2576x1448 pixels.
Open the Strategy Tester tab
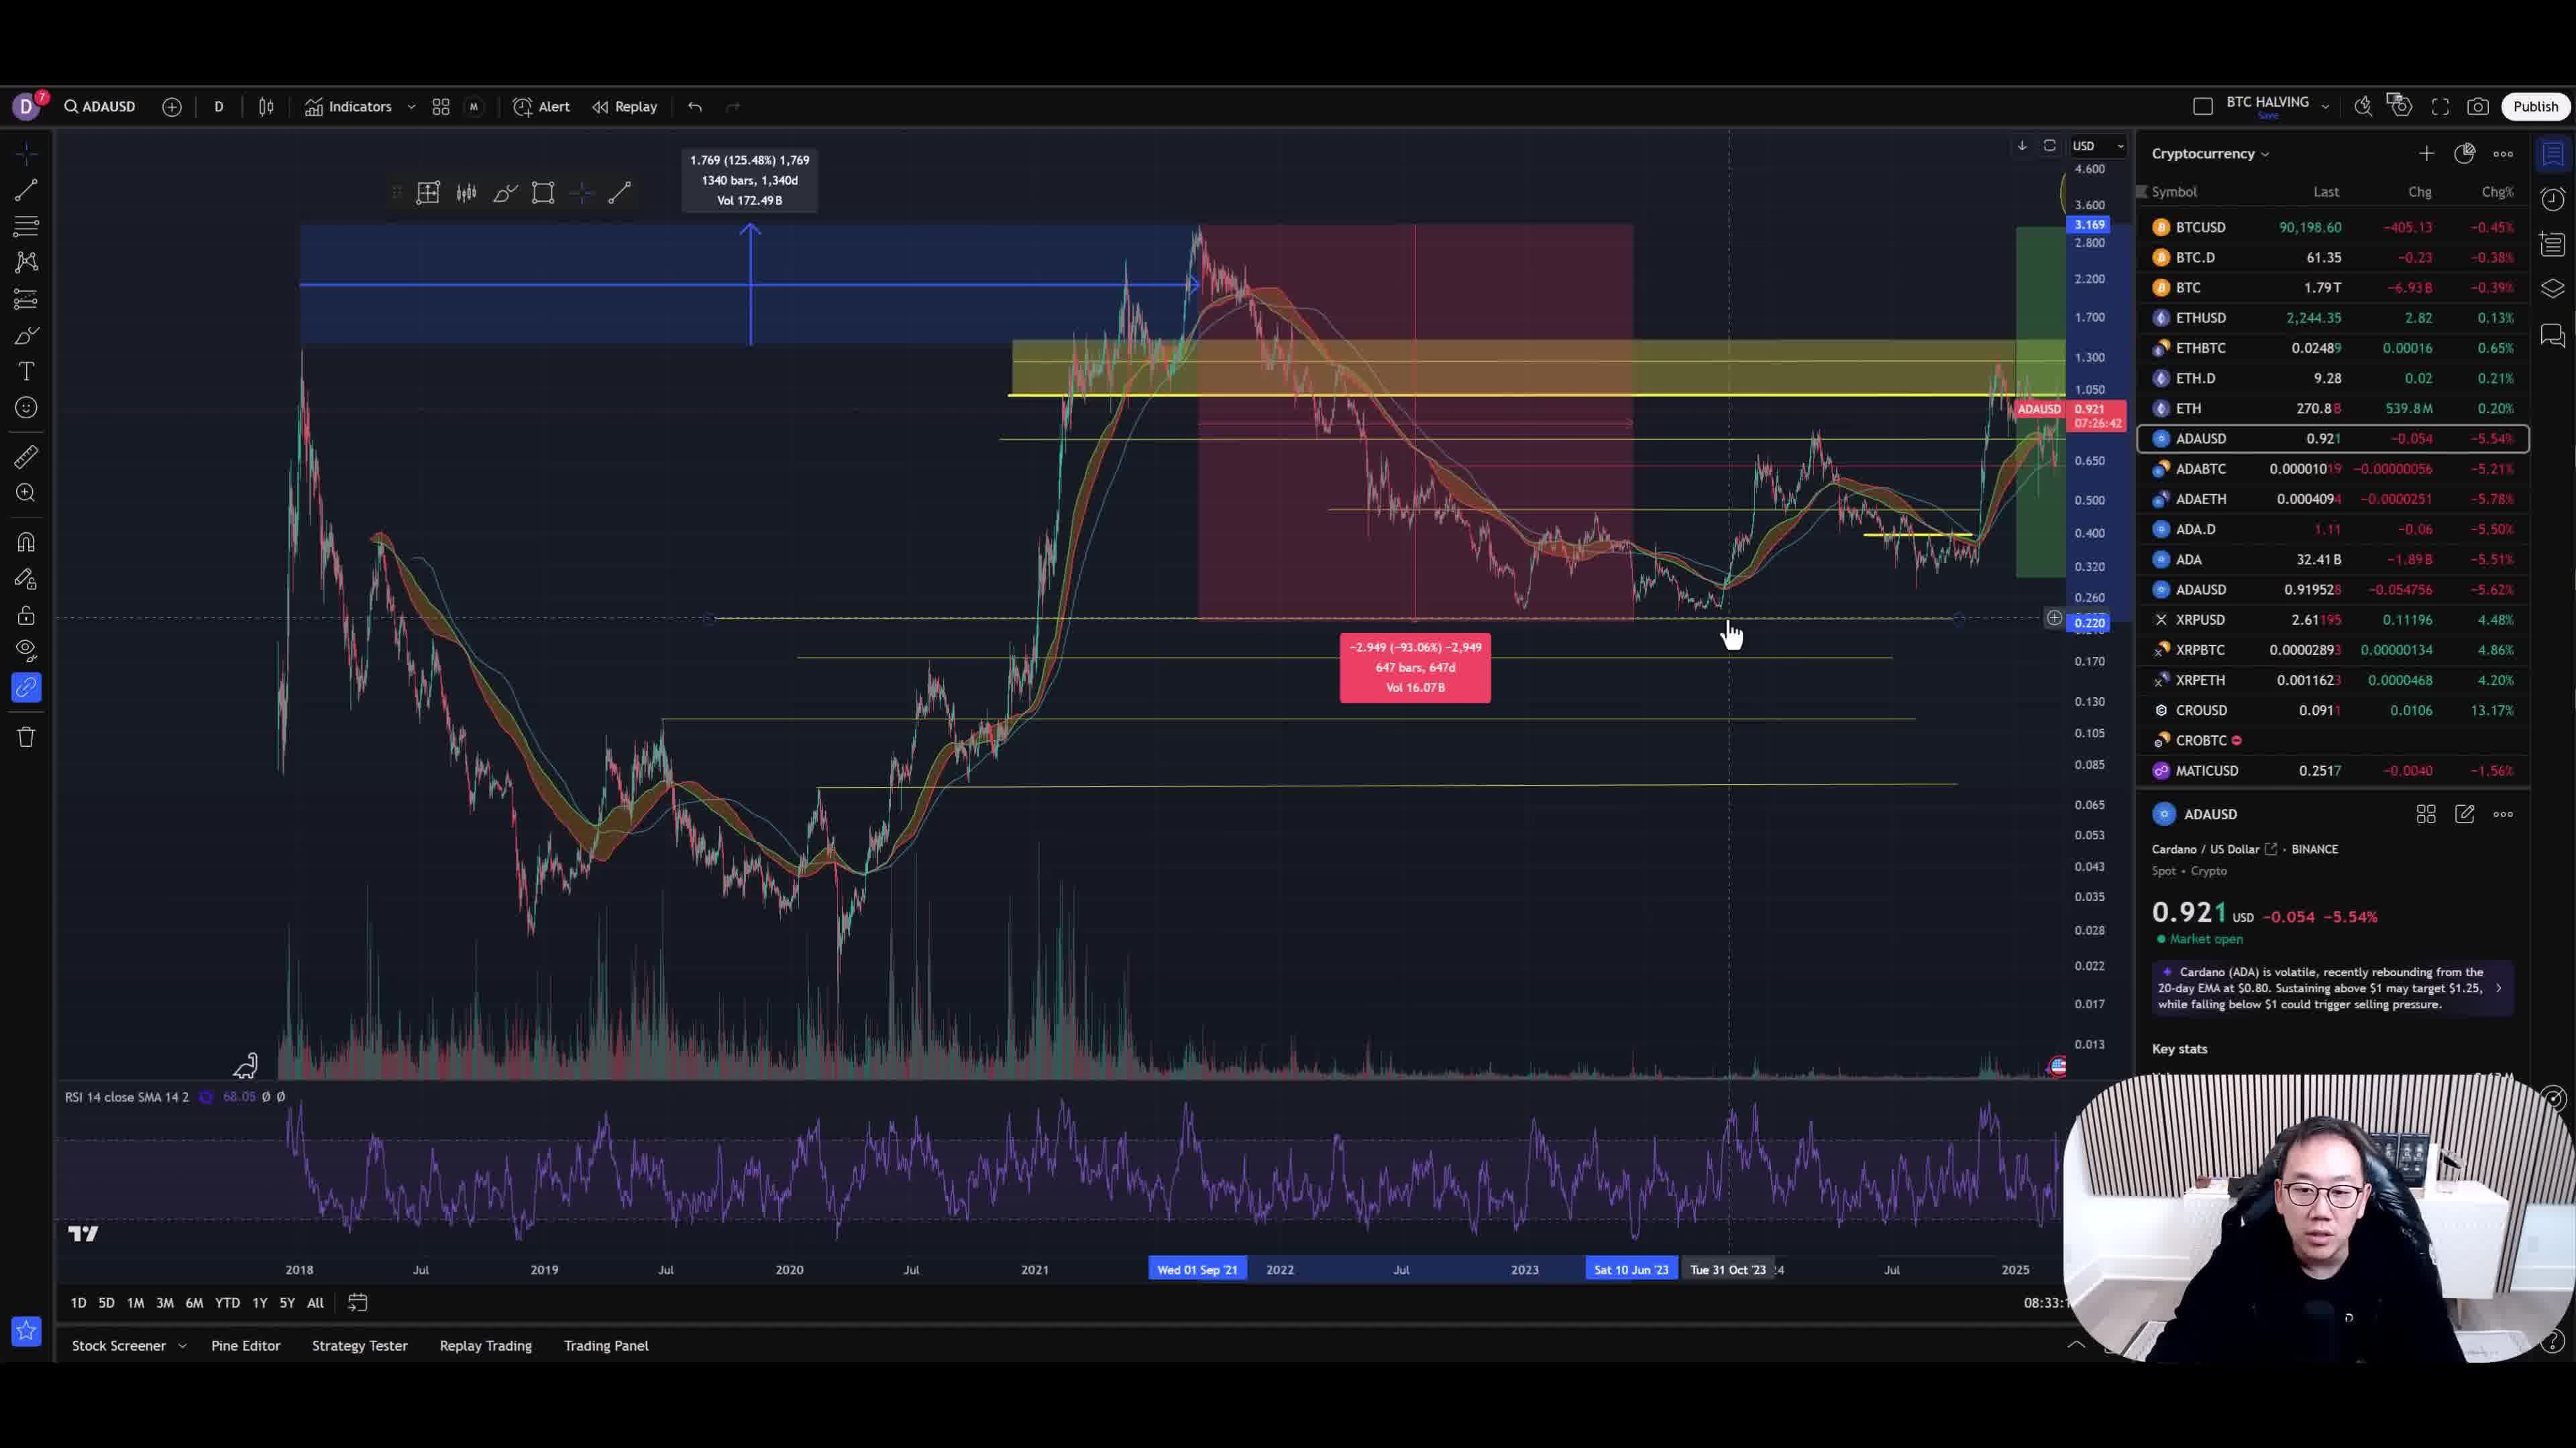360,1345
